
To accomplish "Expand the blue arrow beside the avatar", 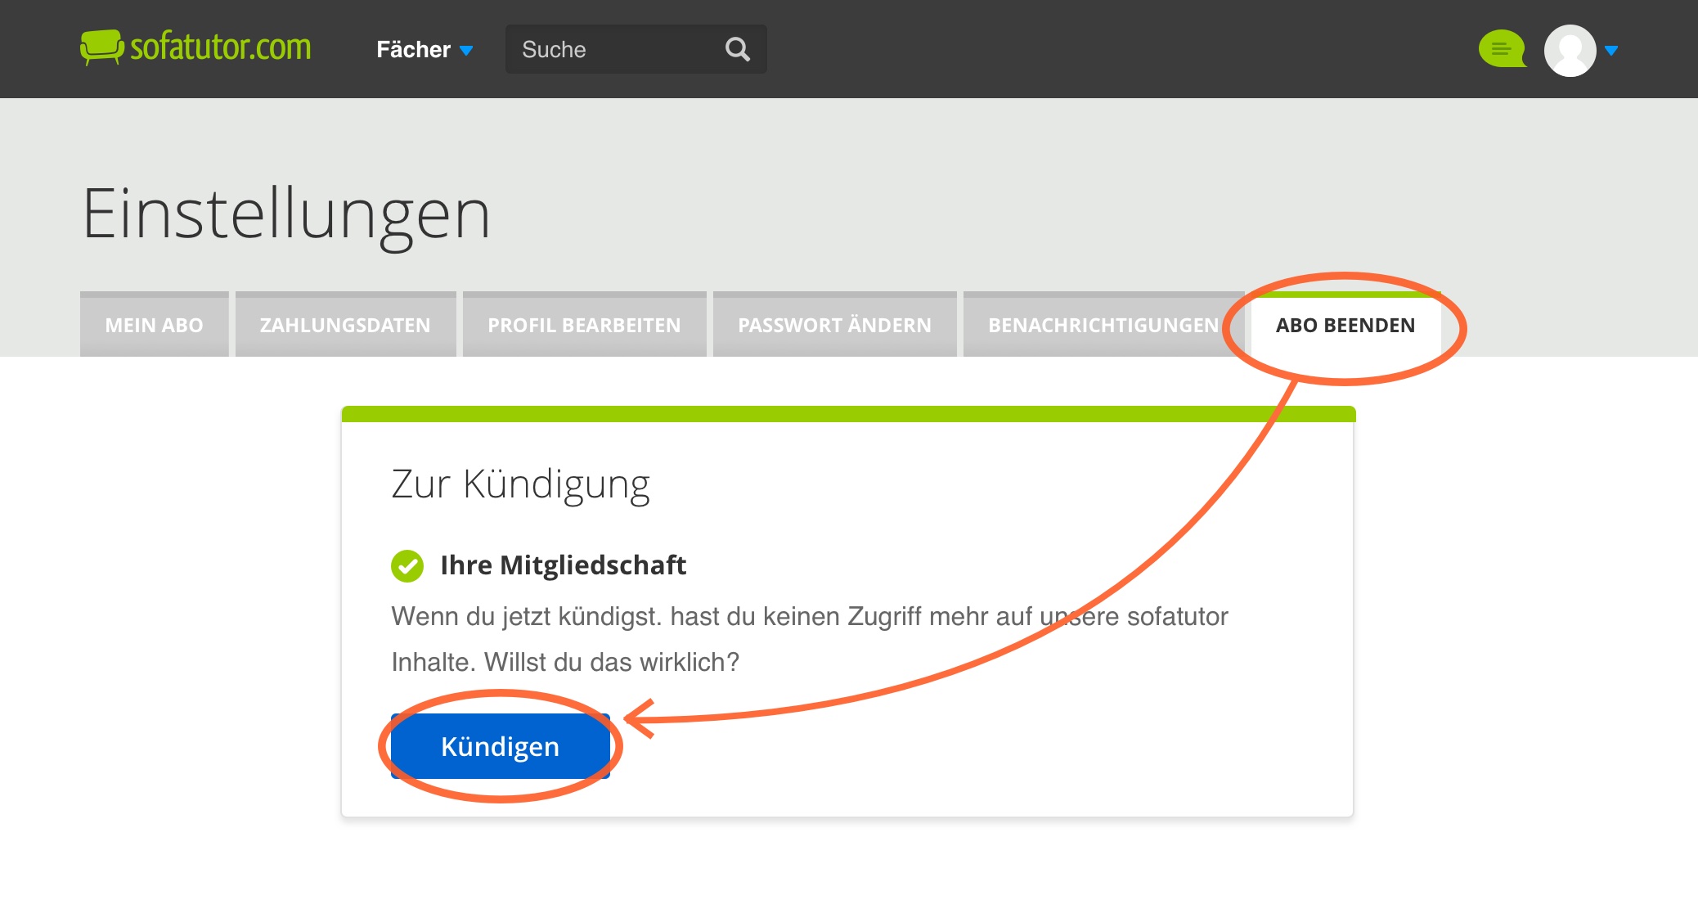I will [1611, 51].
